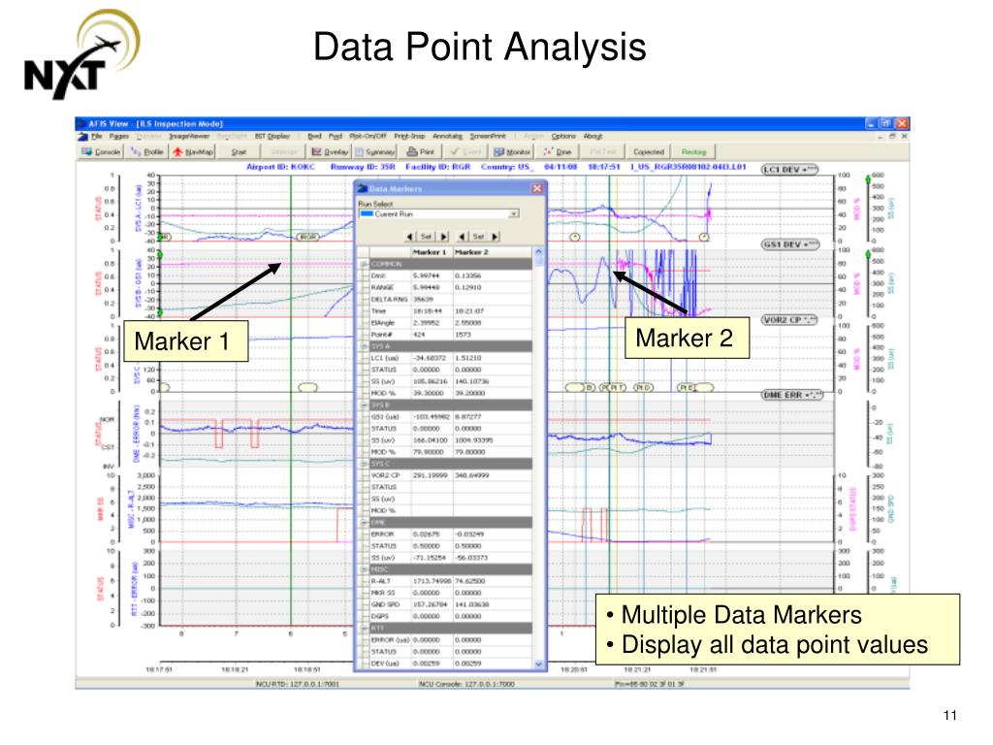Open the Summary toolbar button
993x745 pixels.
click(x=375, y=152)
